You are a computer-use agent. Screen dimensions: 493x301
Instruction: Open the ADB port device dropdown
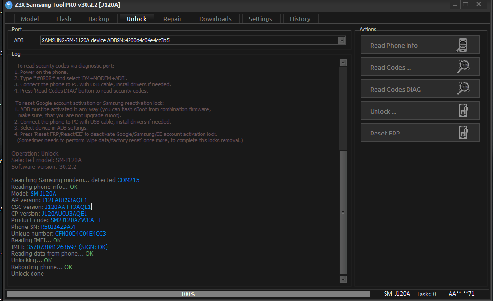[x=342, y=40]
